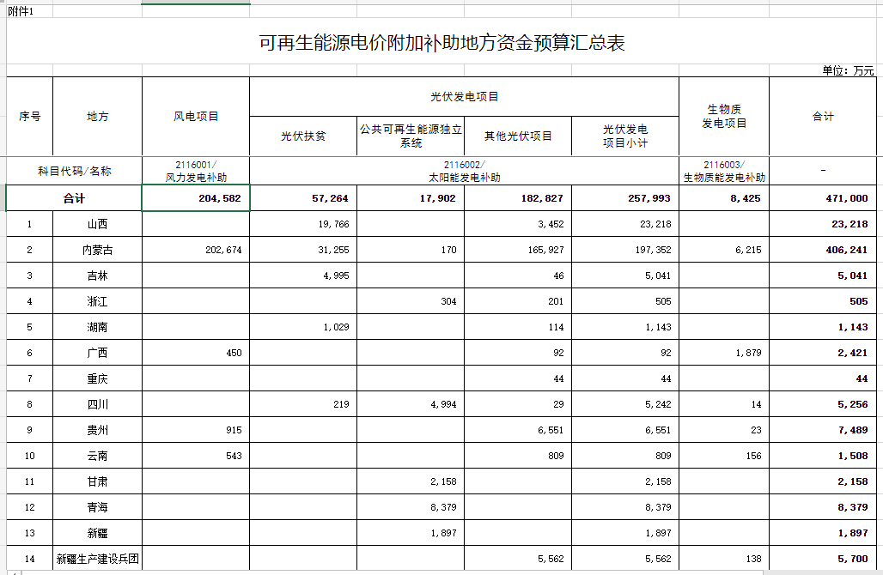This screenshot has width=883, height=575.
Task: Click the 生物质发电项目 column header
Action: pyautogui.click(x=723, y=115)
